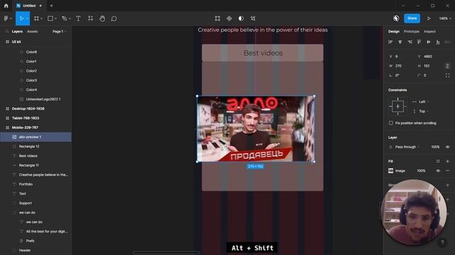This screenshot has height=255, width=455.
Task: Go to the home icon
Action: pos(6,6)
